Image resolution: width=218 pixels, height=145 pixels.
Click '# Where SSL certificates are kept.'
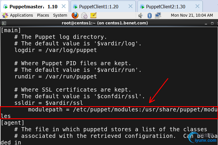(x=73, y=90)
